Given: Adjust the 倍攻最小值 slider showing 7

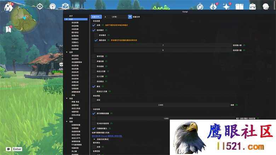Looking at the screenshot, I should pos(163,45).
